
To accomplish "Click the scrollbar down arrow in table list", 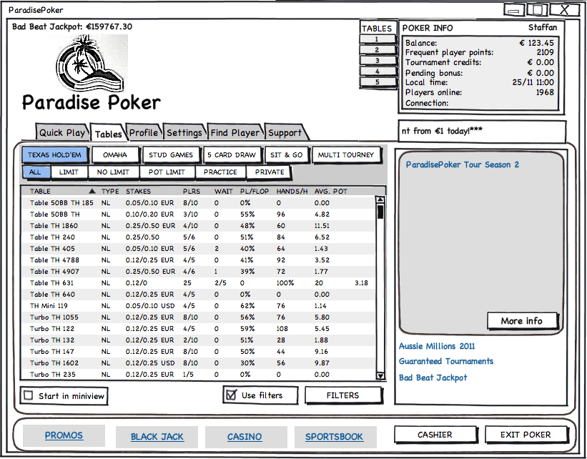I will [380, 376].
